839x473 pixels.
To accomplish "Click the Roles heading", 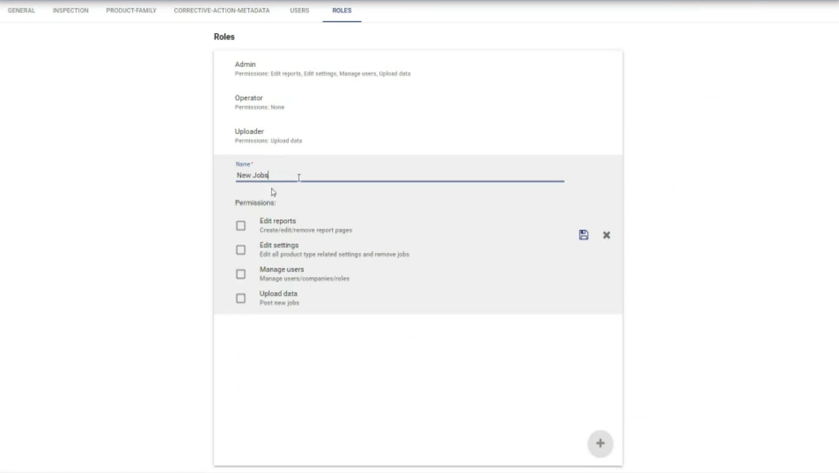I will pos(224,37).
